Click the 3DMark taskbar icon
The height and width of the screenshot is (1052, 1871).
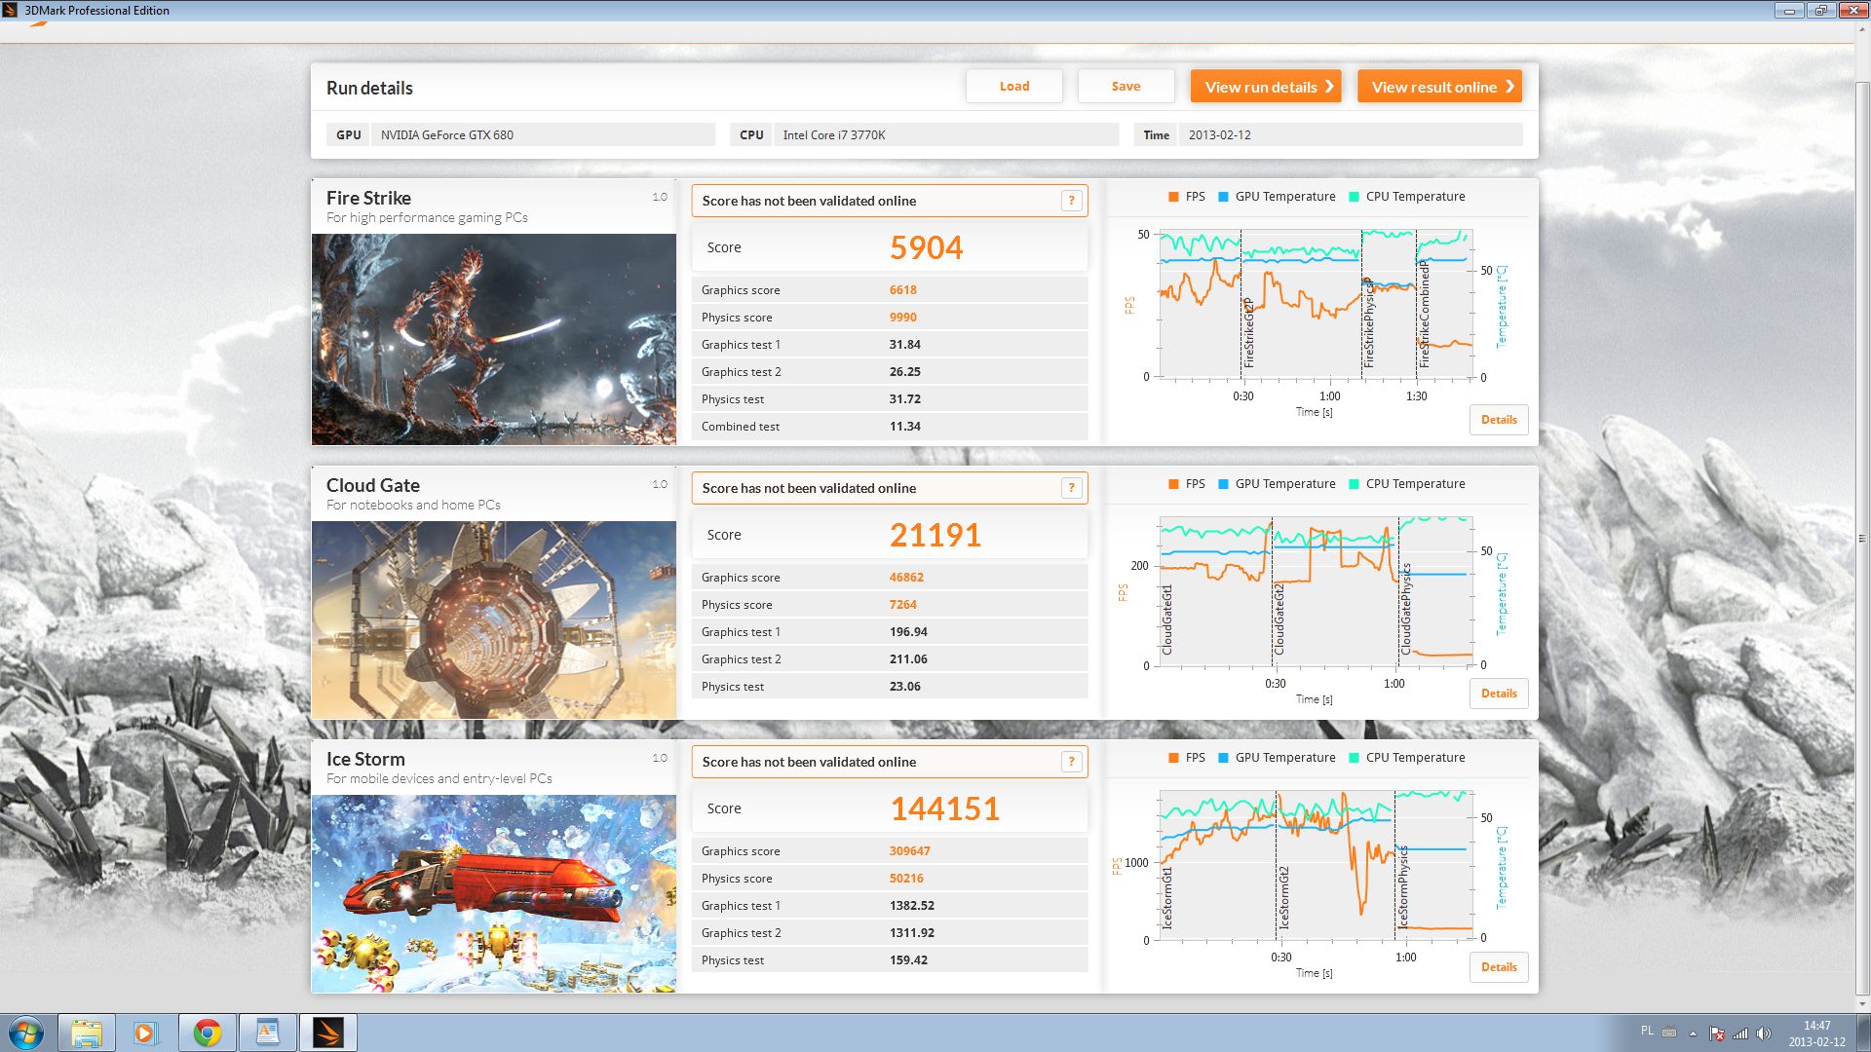pyautogui.click(x=327, y=1033)
